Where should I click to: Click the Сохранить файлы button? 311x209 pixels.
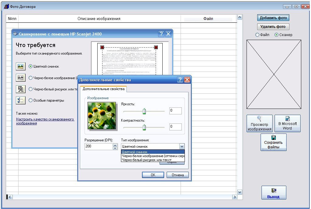(x=273, y=142)
